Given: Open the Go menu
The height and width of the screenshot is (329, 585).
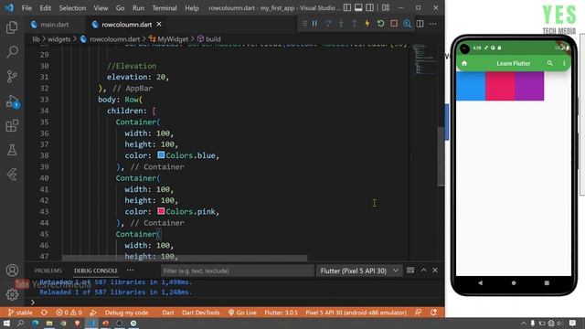Looking at the screenshot, I should pyautogui.click(x=120, y=8).
